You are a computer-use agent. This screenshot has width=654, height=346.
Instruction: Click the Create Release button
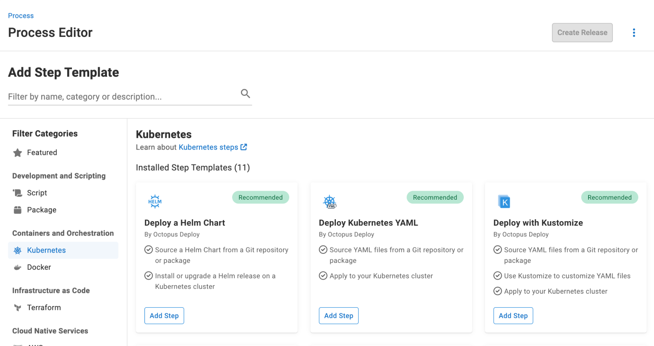(x=582, y=32)
